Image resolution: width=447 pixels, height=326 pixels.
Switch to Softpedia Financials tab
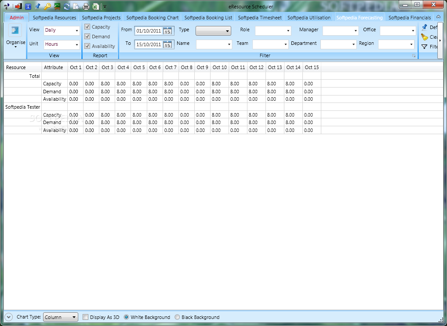click(410, 18)
